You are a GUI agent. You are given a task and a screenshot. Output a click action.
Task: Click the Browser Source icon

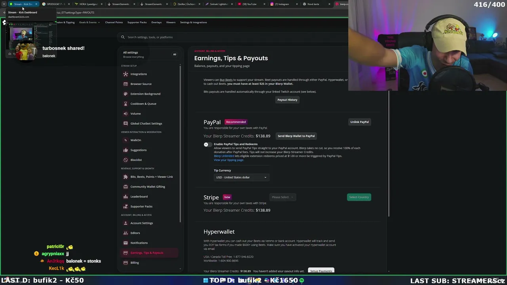coord(126,84)
